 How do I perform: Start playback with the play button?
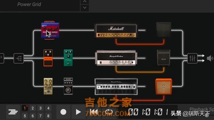[78, 112]
